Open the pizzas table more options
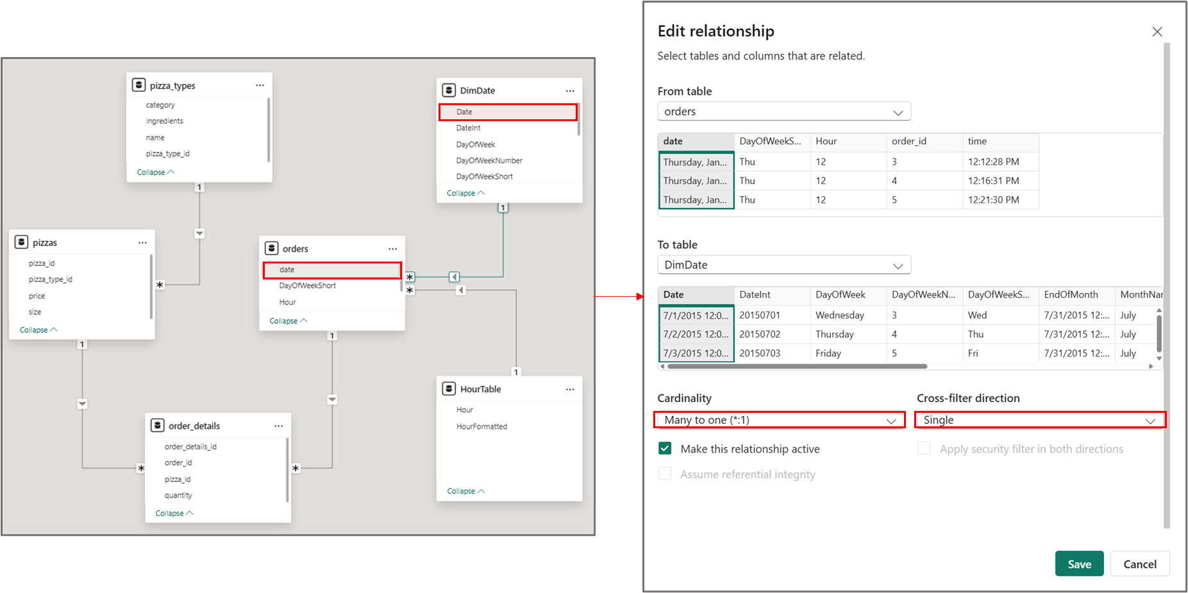 pos(142,242)
